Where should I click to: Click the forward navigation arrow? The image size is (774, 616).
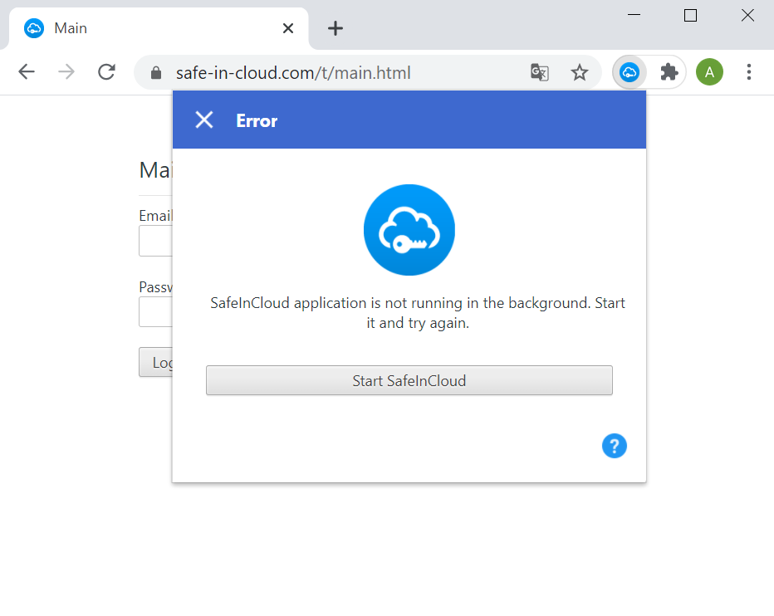click(x=66, y=72)
